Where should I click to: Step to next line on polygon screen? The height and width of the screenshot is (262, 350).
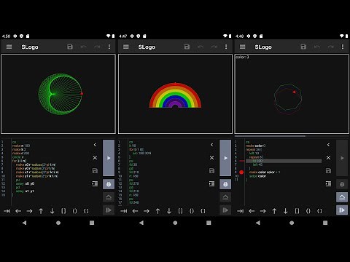[x=342, y=210]
